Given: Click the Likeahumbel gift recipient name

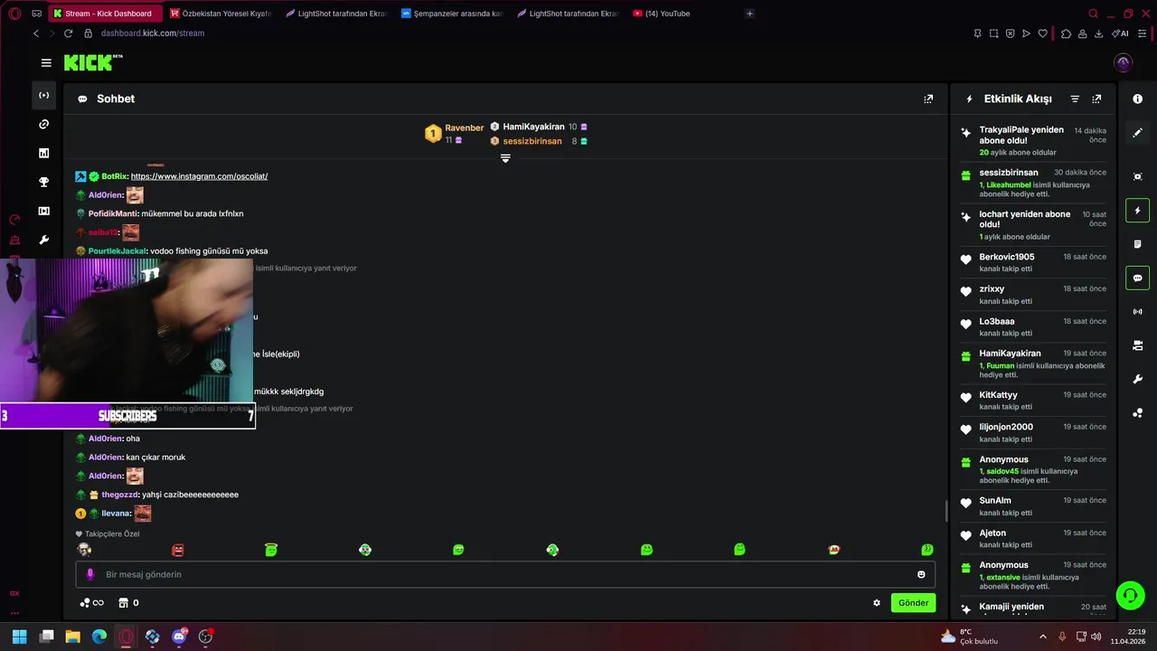Looking at the screenshot, I should 1008,185.
